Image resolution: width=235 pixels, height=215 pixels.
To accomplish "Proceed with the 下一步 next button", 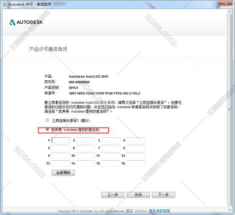I will pos(163,195).
